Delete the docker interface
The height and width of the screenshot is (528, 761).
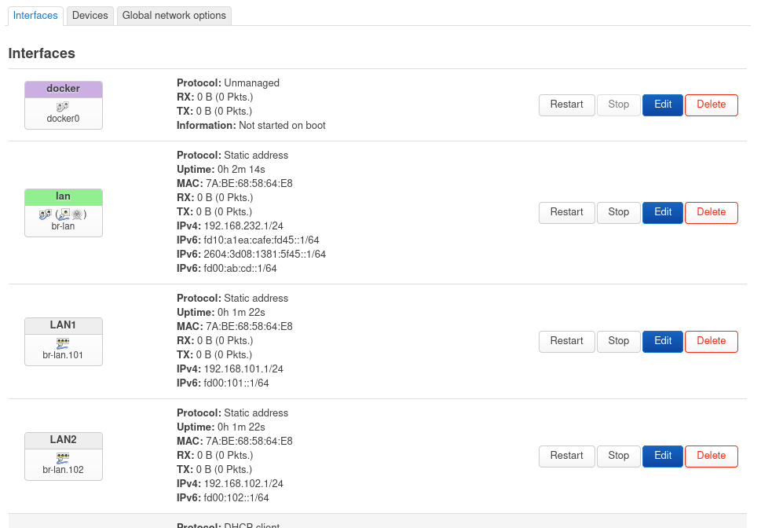711,104
